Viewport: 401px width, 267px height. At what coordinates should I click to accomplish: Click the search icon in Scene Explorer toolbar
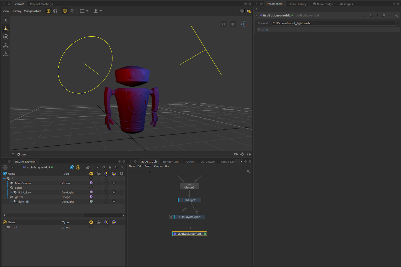(x=123, y=167)
